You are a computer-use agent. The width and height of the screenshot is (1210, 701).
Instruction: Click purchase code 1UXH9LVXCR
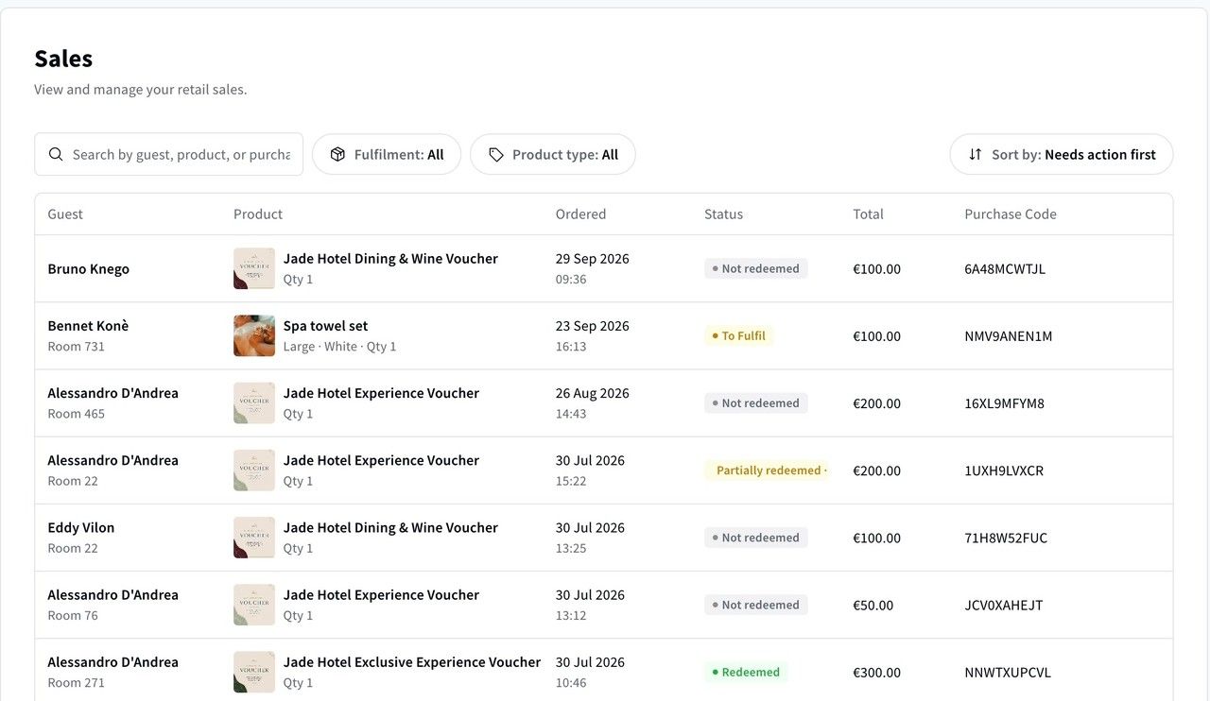(1004, 470)
